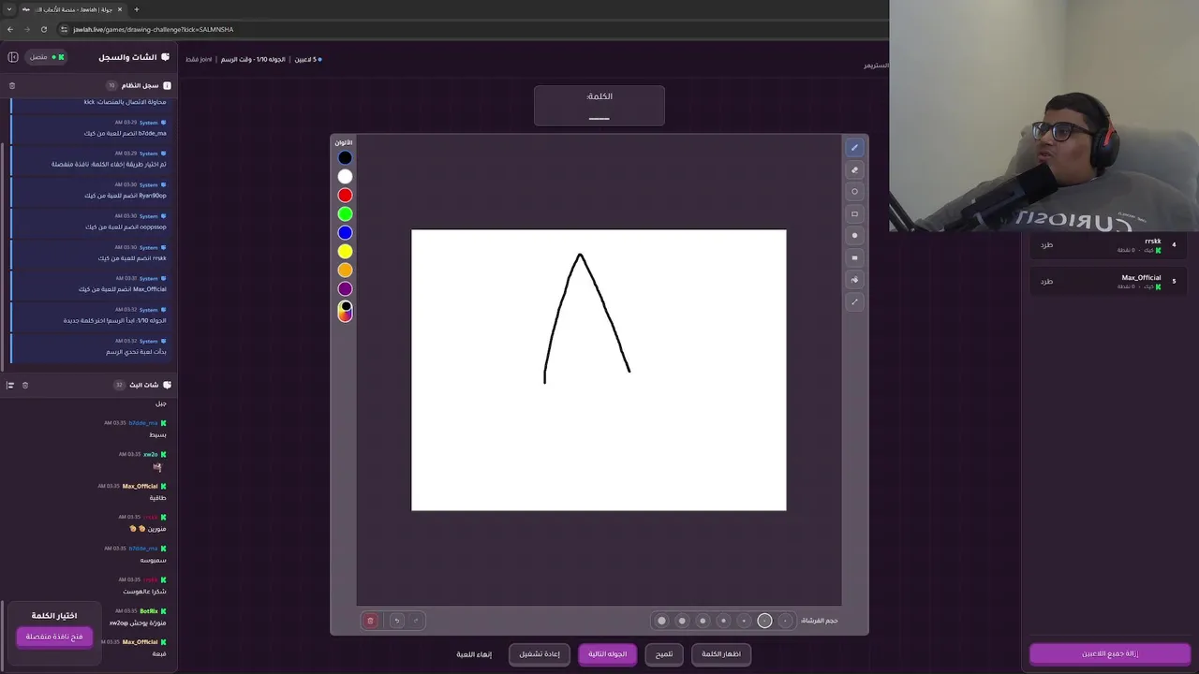Select the outlined circle shape tool
This screenshot has height=674, width=1199.
click(854, 192)
